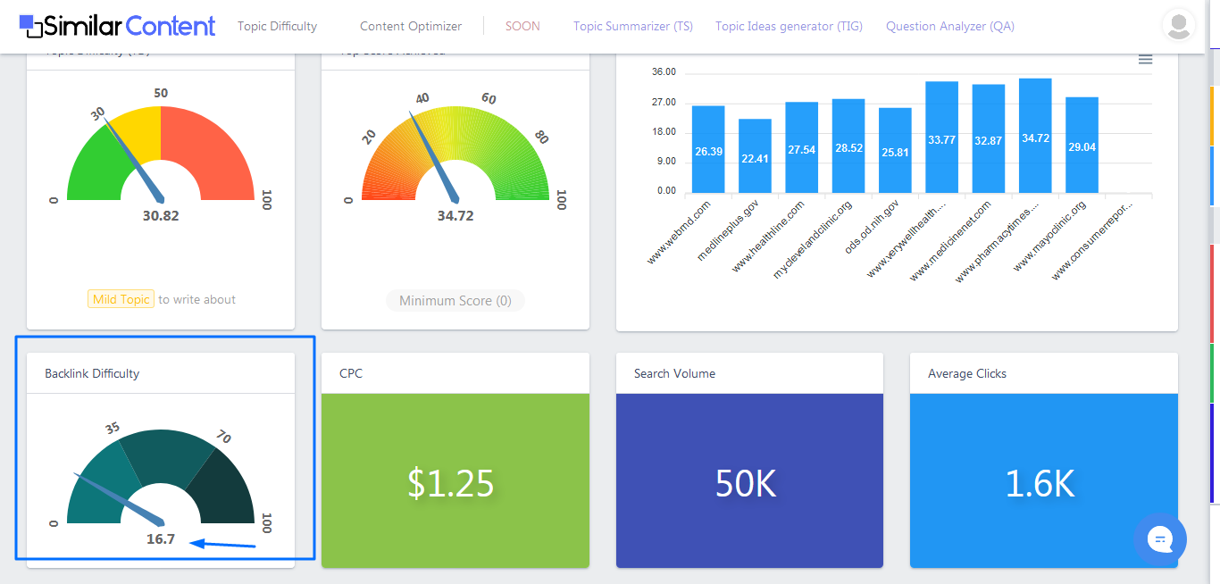The image size is (1220, 584).
Task: Open the Content Optimizer menu
Action: tap(411, 26)
